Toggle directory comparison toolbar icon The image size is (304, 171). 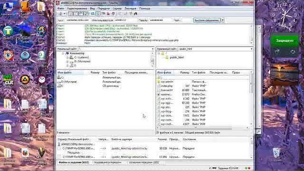[x=125, y=14]
